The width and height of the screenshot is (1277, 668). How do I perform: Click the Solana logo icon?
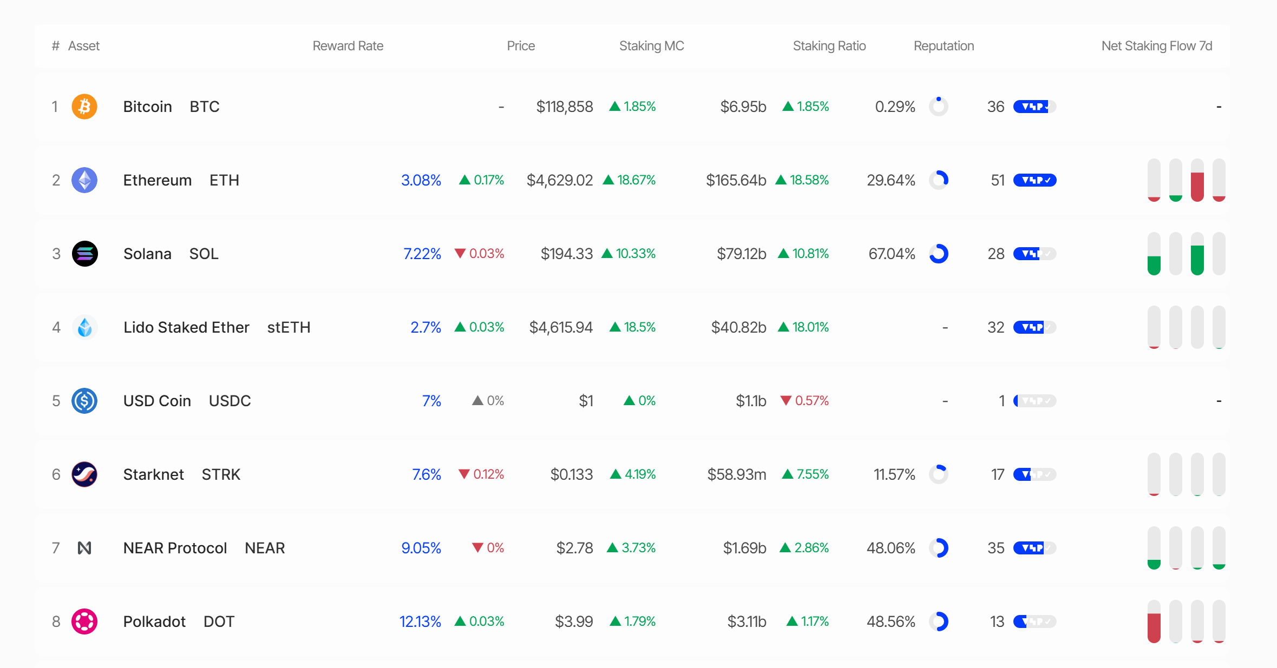pyautogui.click(x=84, y=254)
